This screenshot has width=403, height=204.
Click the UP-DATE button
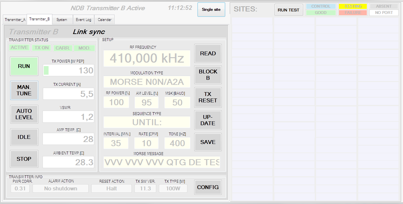point(208,120)
